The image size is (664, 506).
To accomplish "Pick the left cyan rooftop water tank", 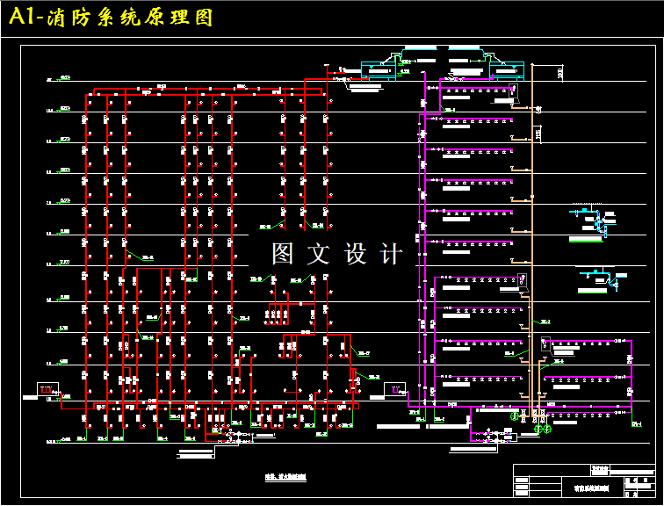I will point(379,70).
